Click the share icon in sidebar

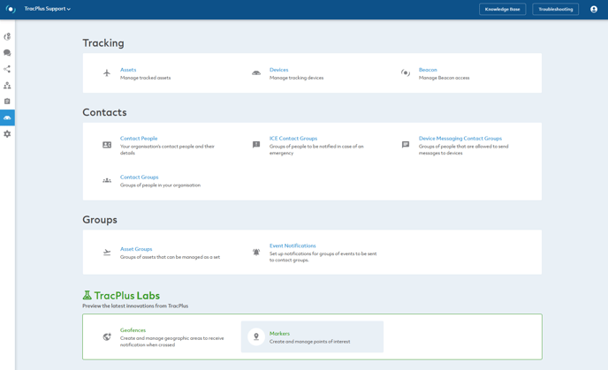pyautogui.click(x=7, y=69)
